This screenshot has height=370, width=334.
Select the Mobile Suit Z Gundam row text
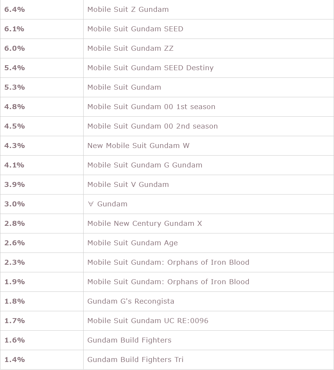point(128,10)
